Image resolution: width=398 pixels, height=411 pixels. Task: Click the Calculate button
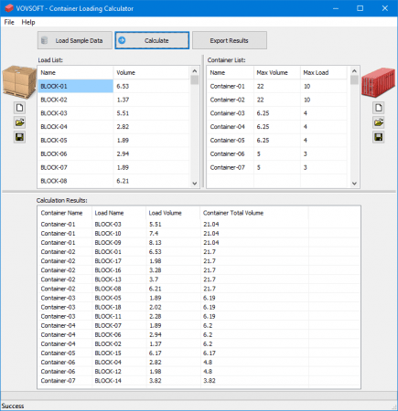[x=152, y=40]
